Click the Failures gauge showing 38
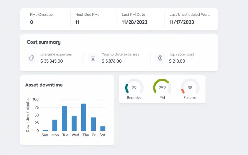 [x=190, y=88]
